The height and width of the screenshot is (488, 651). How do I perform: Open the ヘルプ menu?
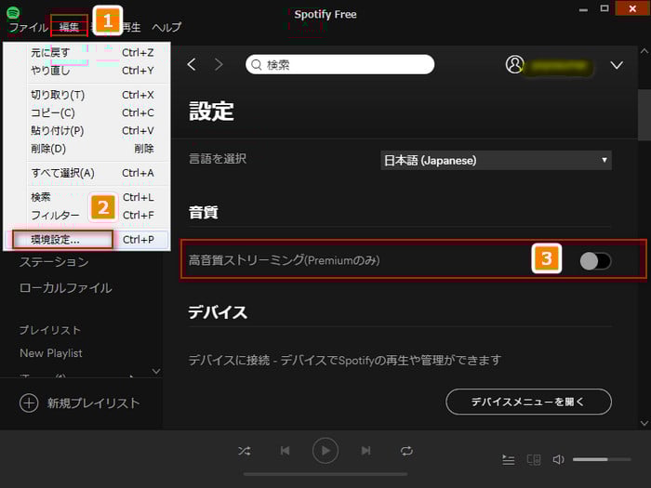point(166,27)
